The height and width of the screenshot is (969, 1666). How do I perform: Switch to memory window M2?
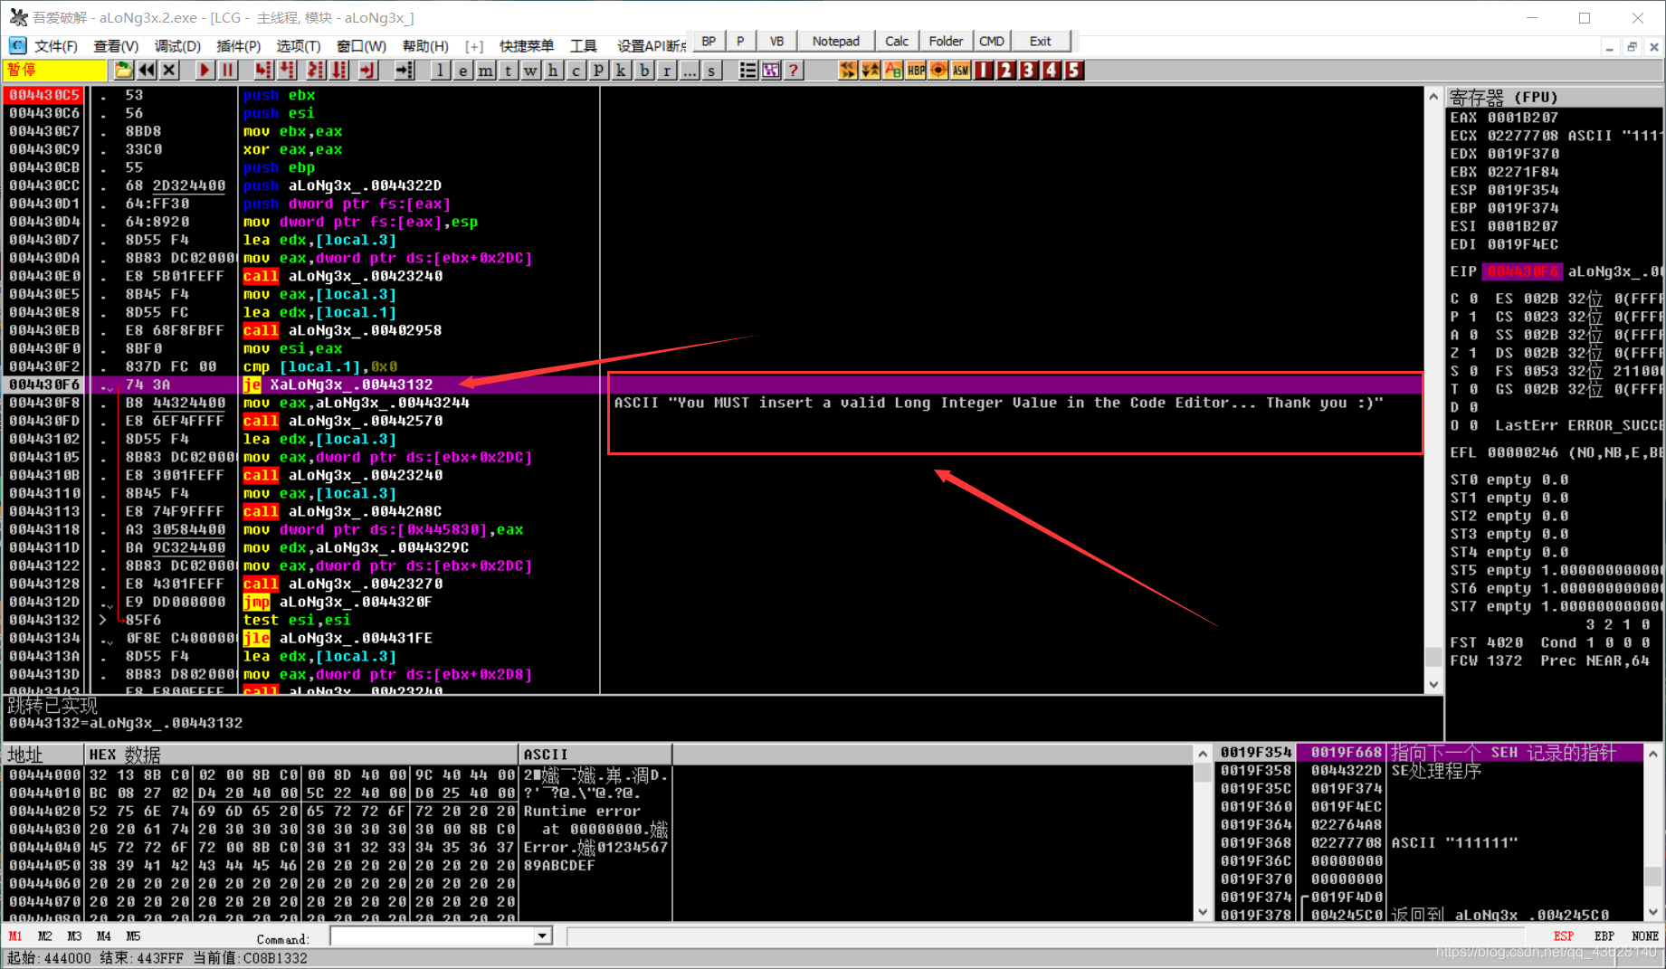point(45,936)
